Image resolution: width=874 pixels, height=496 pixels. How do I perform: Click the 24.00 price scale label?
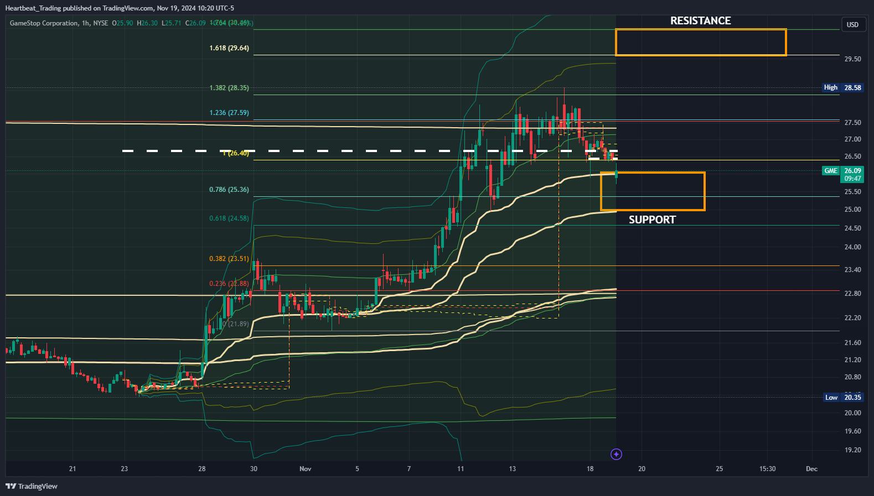click(x=852, y=247)
